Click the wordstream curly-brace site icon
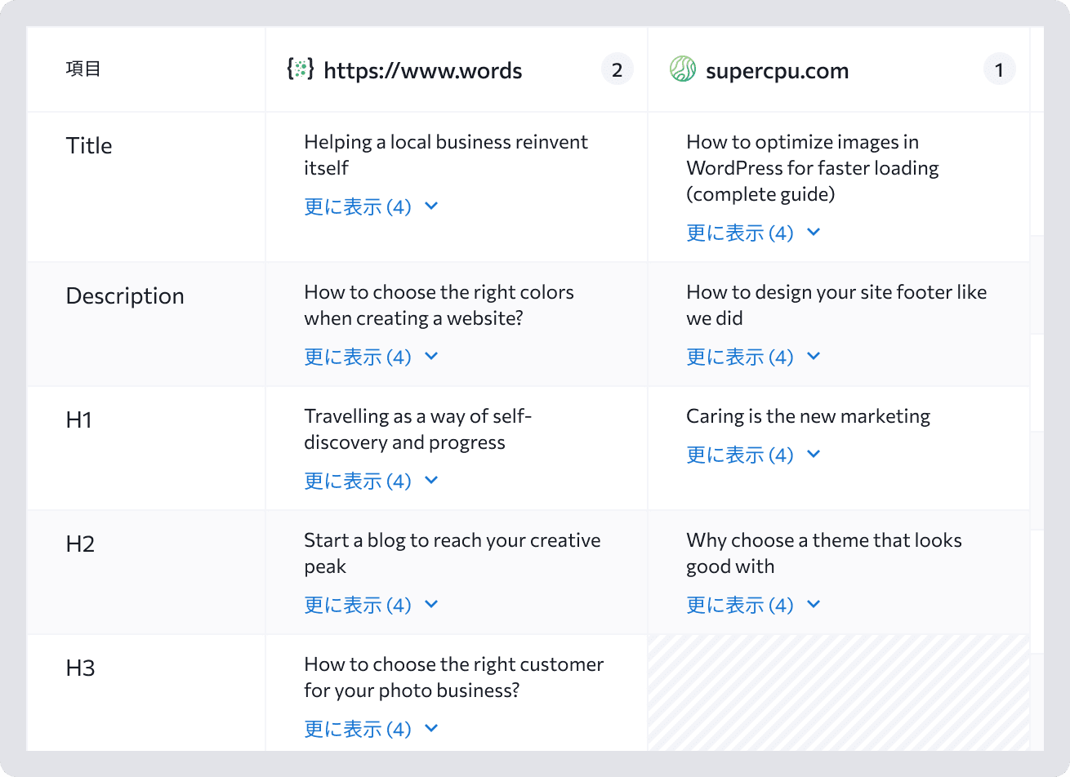 point(301,69)
